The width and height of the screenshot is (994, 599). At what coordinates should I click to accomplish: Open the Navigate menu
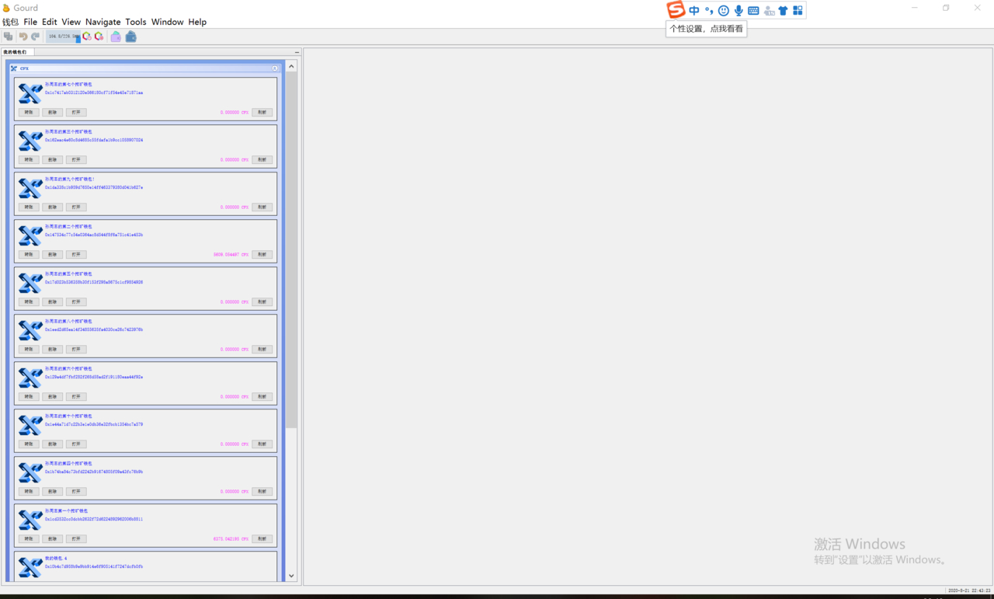click(103, 22)
